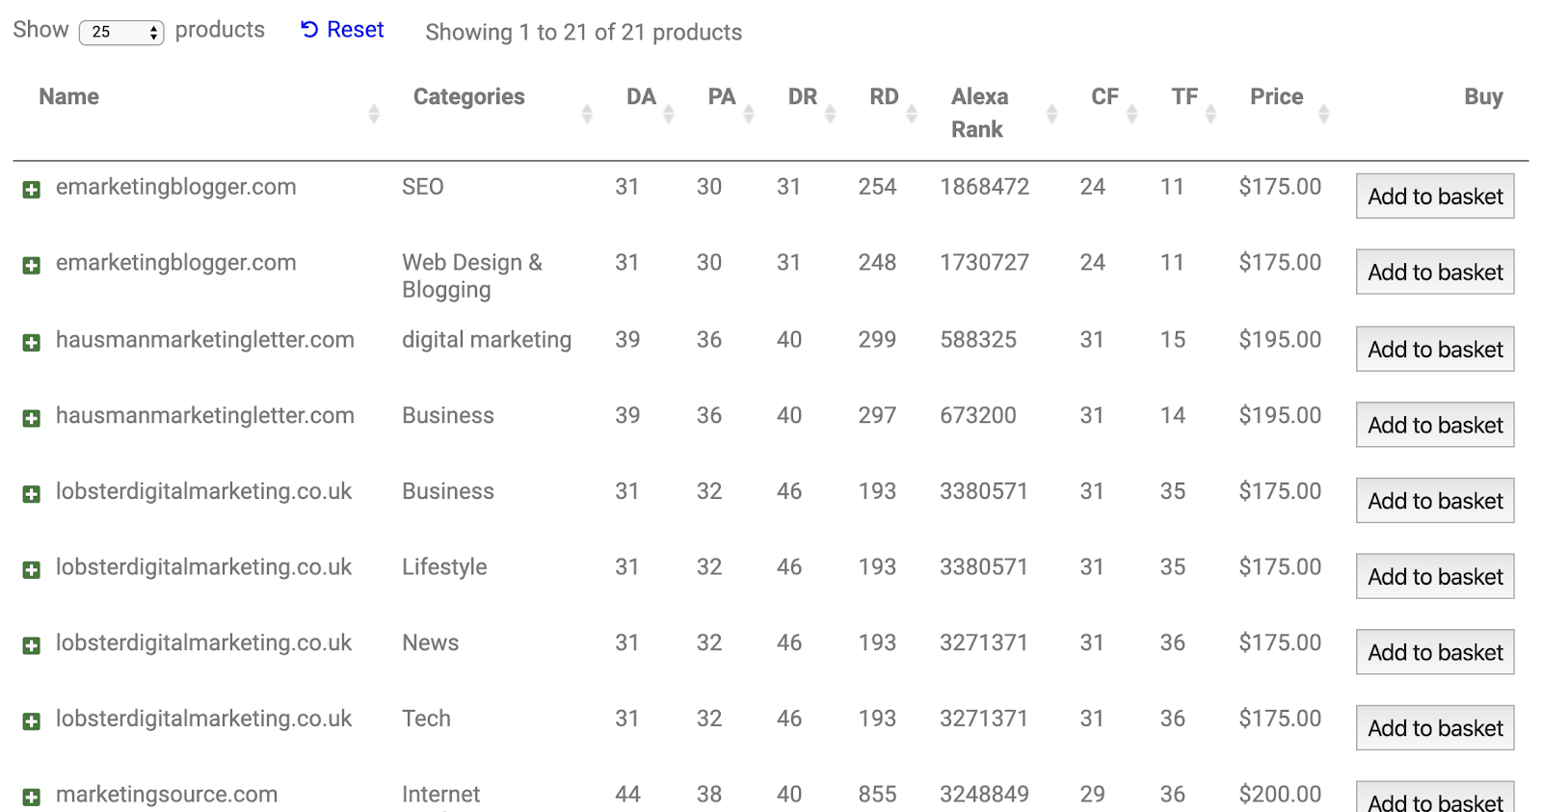
Task: Sort by DA column arrows
Action: click(668, 114)
